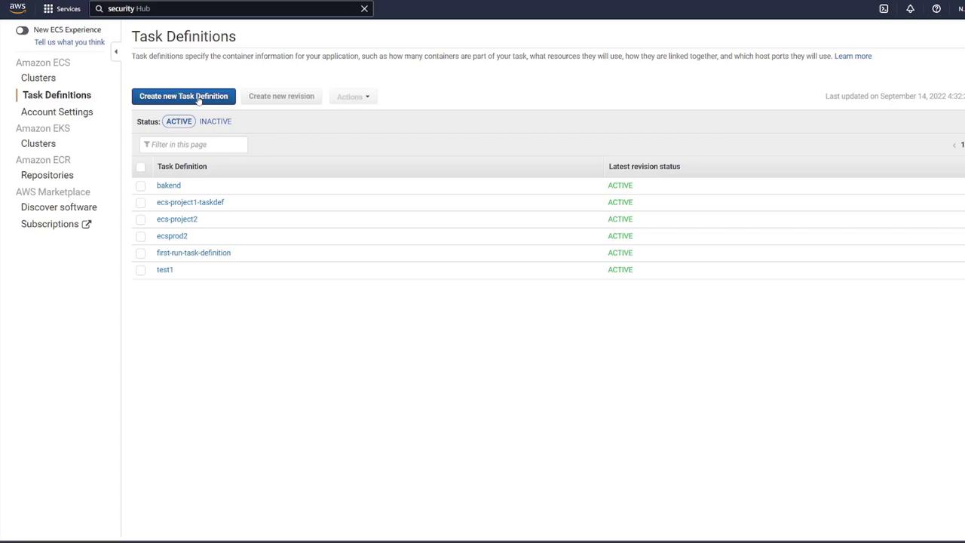The image size is (965, 543).
Task: Clear the search box with X icon
Action: click(x=364, y=9)
